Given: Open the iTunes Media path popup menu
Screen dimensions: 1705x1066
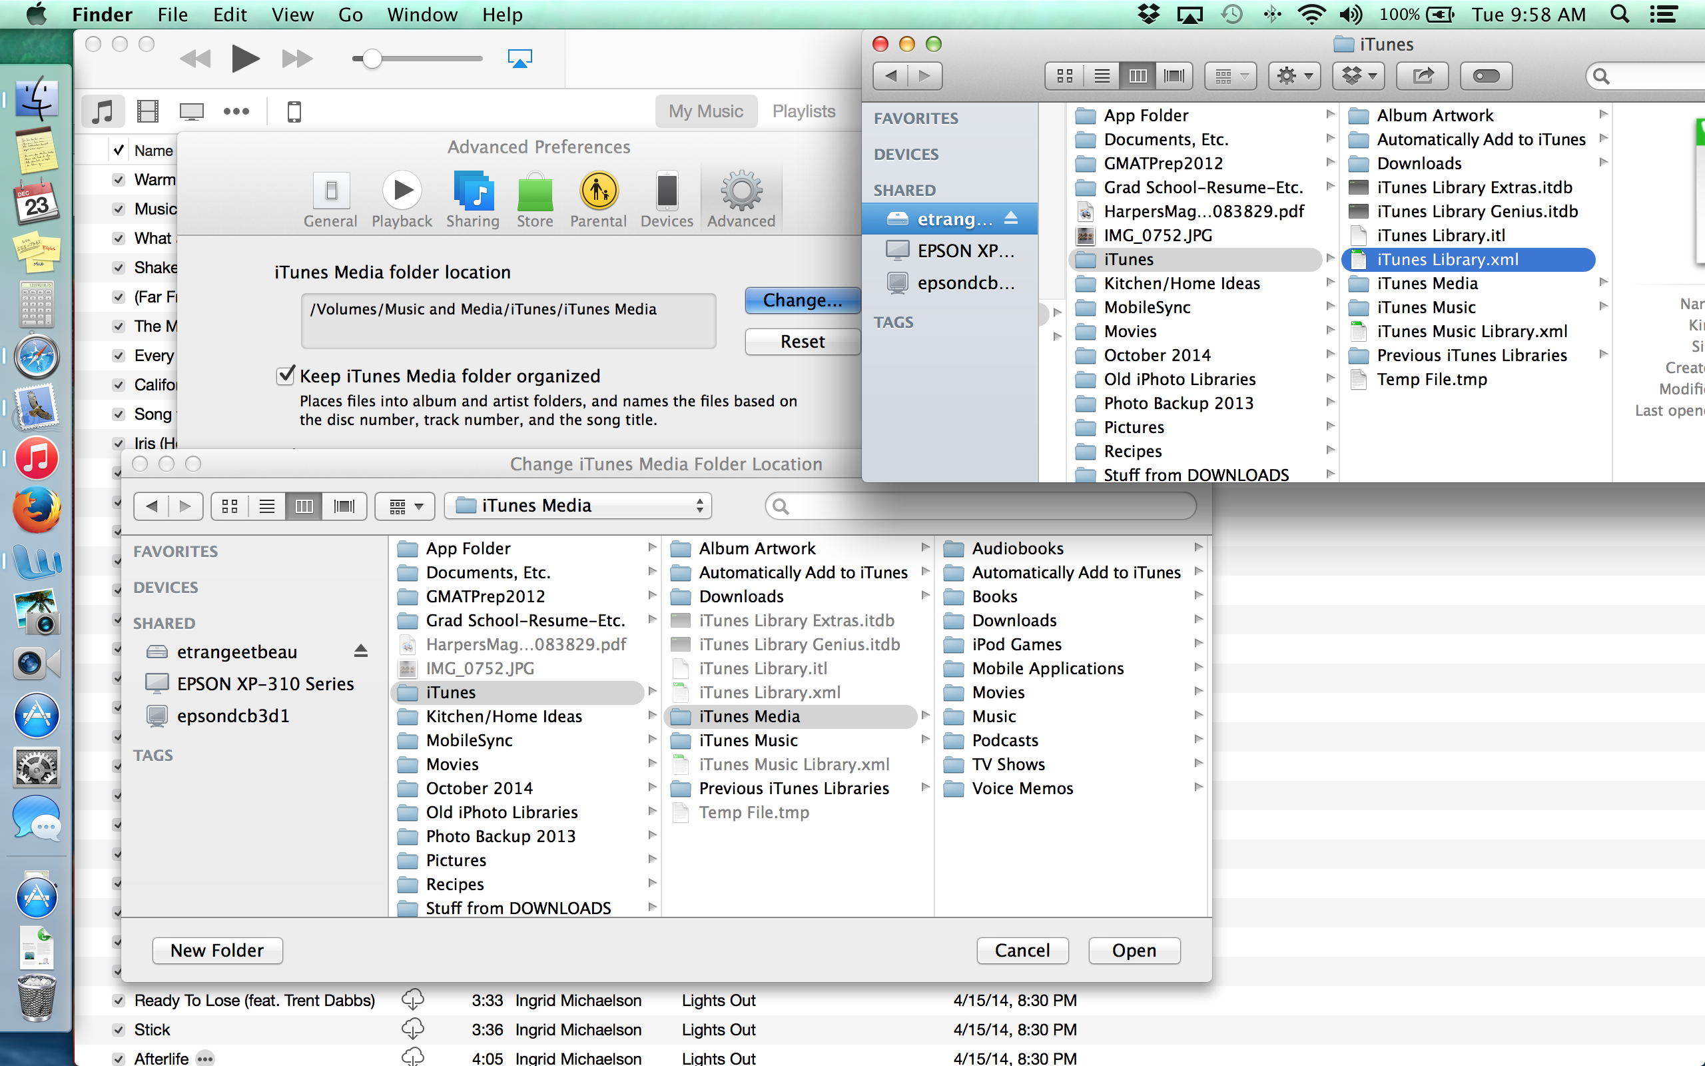Looking at the screenshot, I should pos(577,506).
